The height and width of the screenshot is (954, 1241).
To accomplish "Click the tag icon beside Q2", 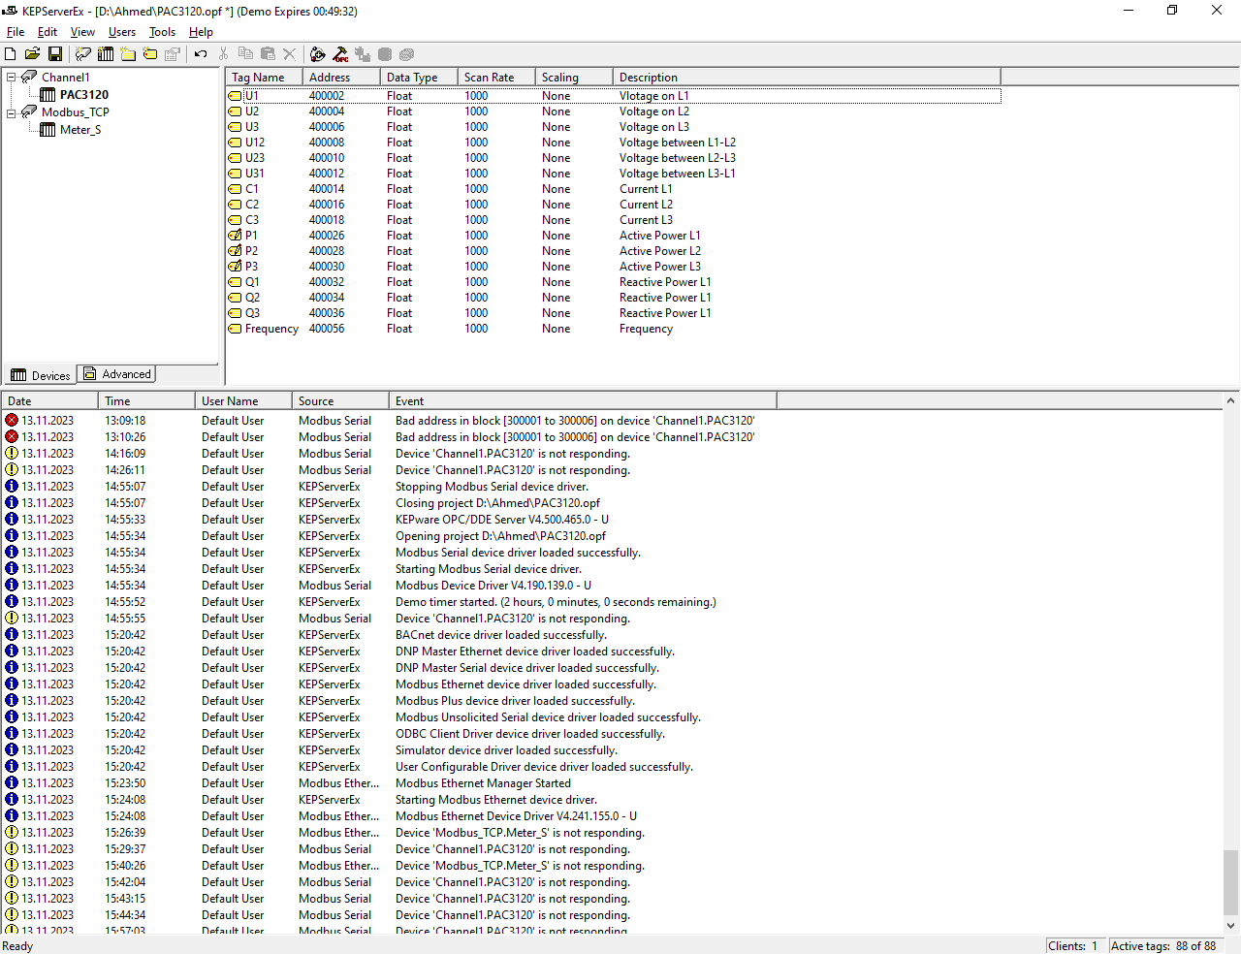I will (235, 298).
